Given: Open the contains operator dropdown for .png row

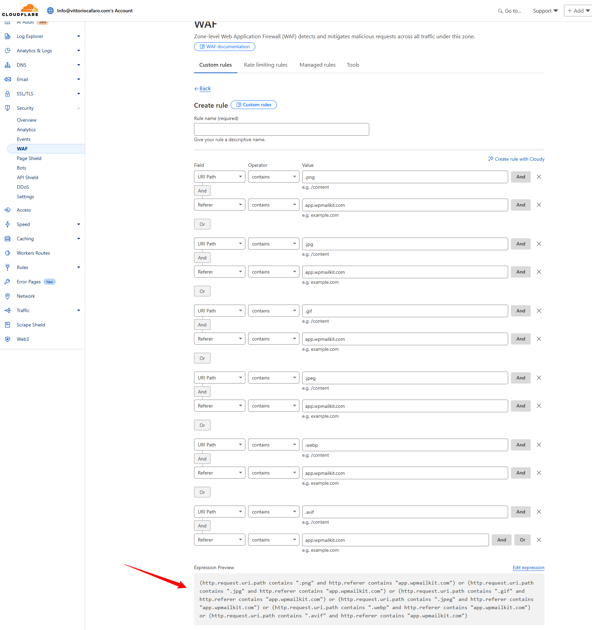Looking at the screenshot, I should (x=273, y=177).
